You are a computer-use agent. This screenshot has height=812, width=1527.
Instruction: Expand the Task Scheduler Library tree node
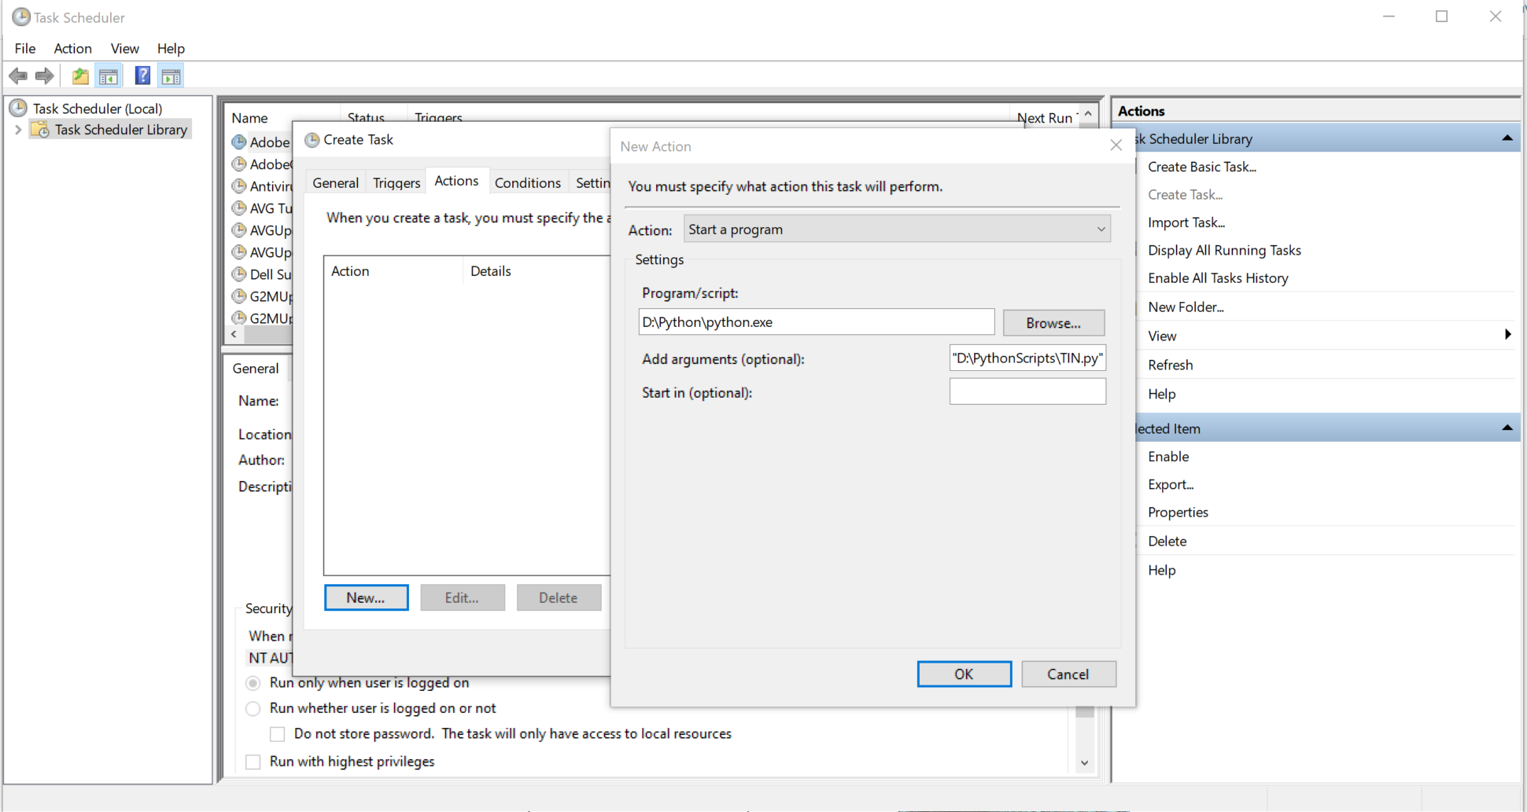coord(17,129)
